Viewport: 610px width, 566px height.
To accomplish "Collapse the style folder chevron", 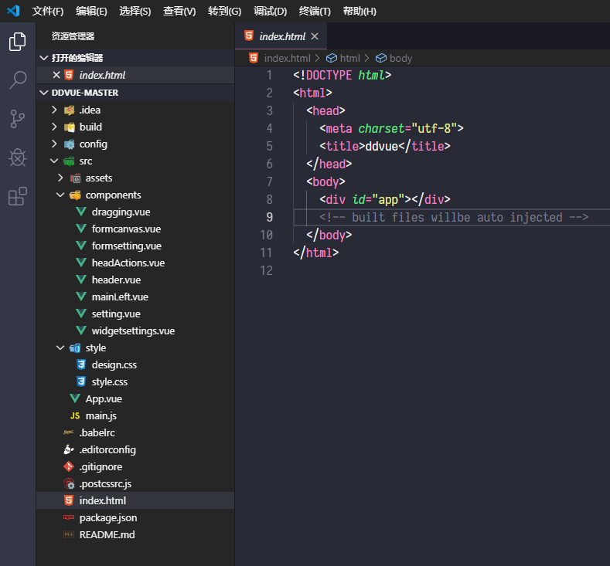I will [x=60, y=347].
